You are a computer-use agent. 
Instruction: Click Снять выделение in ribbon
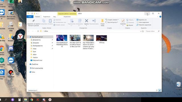pos(143,22)
